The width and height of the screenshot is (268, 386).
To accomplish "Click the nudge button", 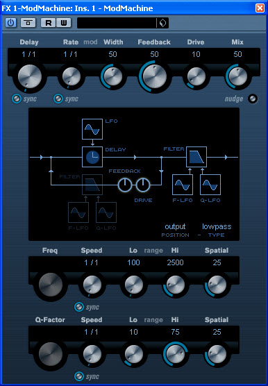I will pyautogui.click(x=253, y=99).
